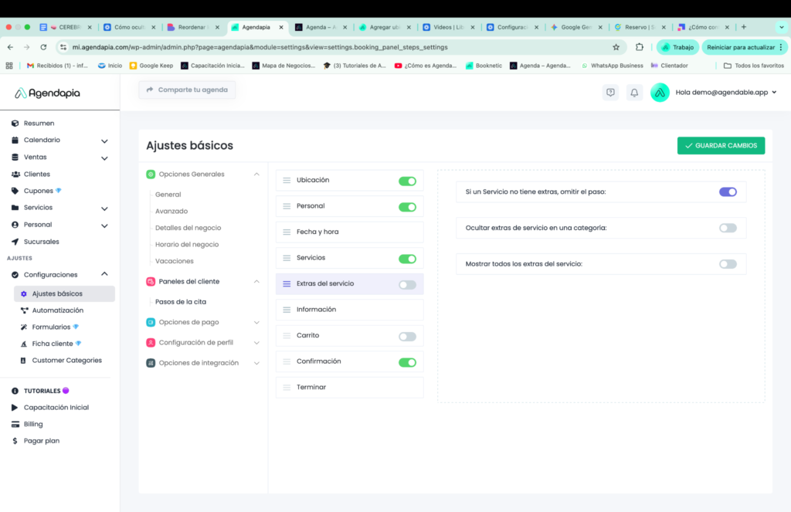791x512 pixels.
Task: Click the browser bookmark star icon
Action: (616, 47)
